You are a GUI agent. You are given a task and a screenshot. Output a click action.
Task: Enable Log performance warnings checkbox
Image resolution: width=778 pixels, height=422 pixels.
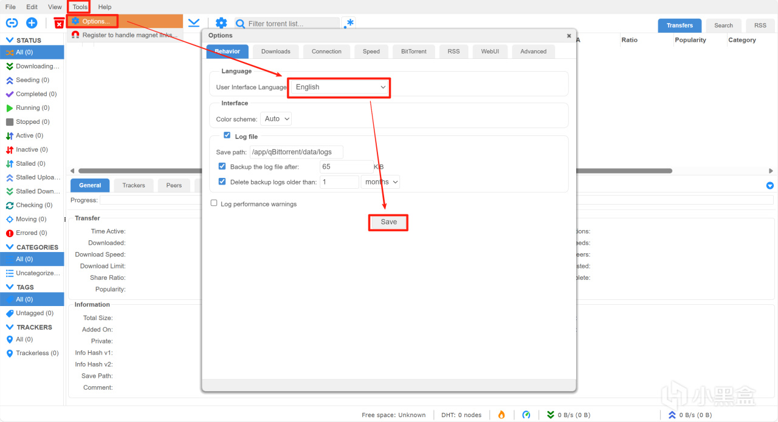click(x=214, y=203)
